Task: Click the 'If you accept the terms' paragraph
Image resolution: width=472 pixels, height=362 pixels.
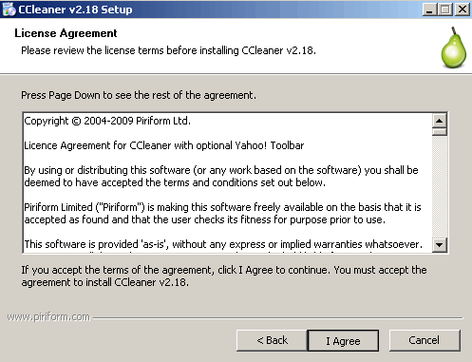Action: coord(224,276)
